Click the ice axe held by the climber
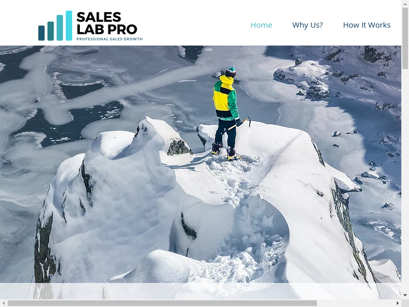 [240, 123]
